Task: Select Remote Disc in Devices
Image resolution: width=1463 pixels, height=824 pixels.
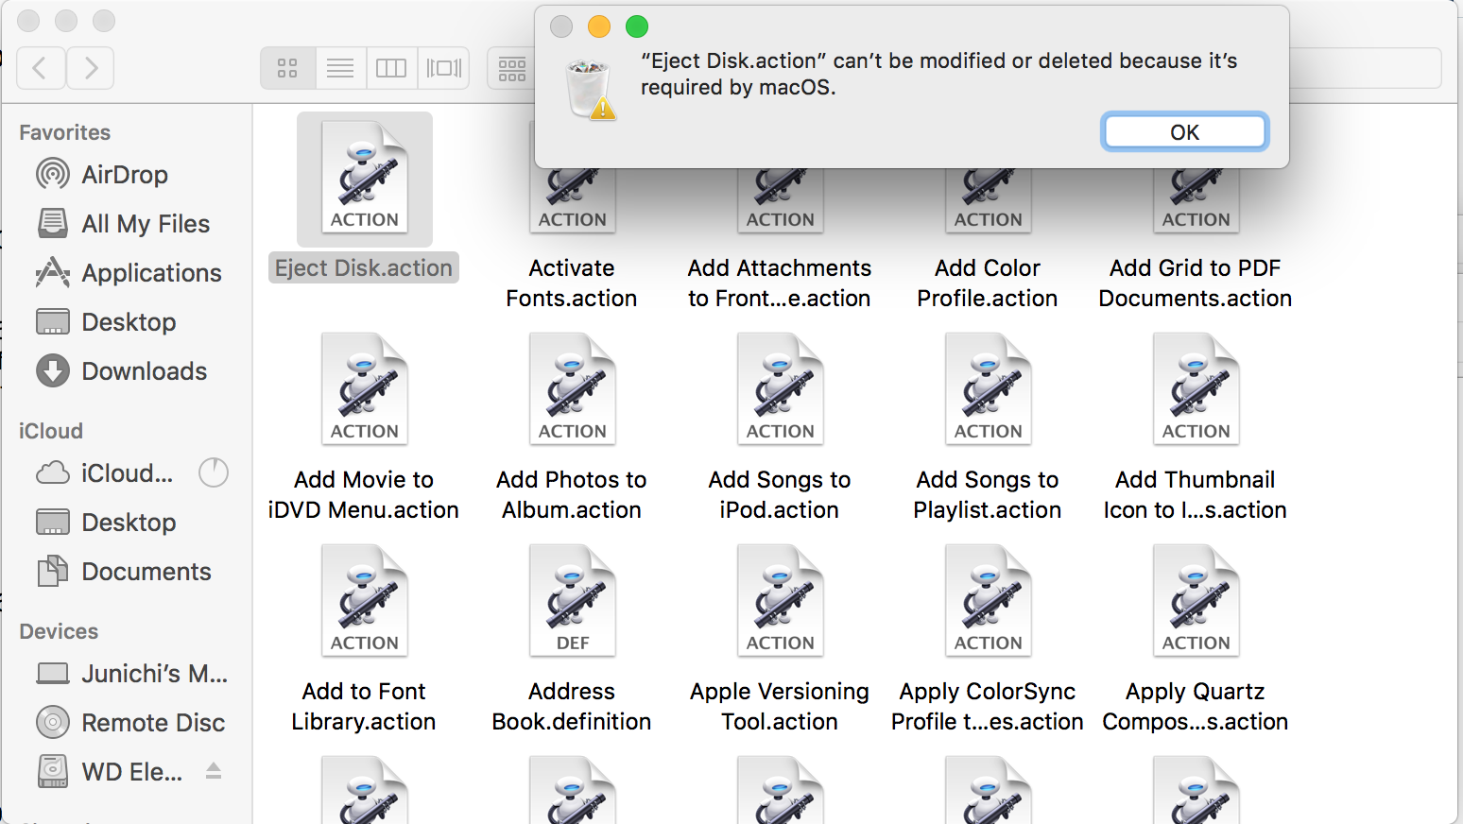Action: coord(130,723)
